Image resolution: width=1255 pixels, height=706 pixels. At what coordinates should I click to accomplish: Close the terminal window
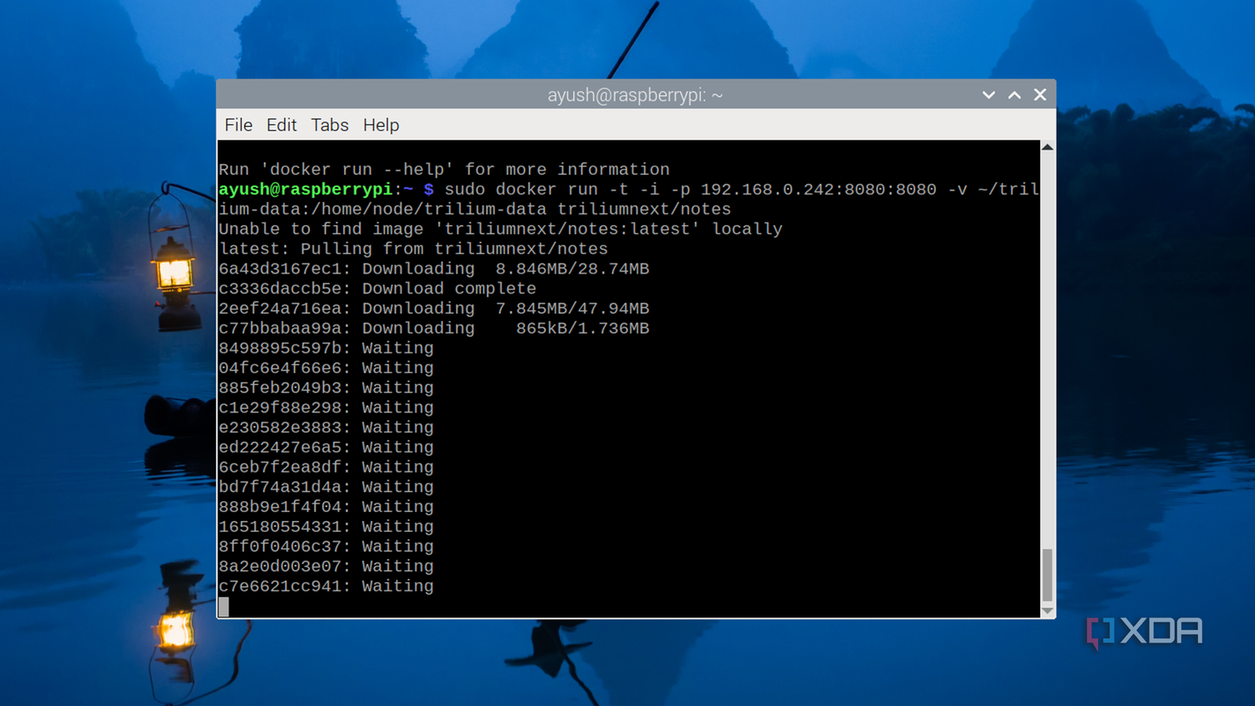(x=1040, y=95)
